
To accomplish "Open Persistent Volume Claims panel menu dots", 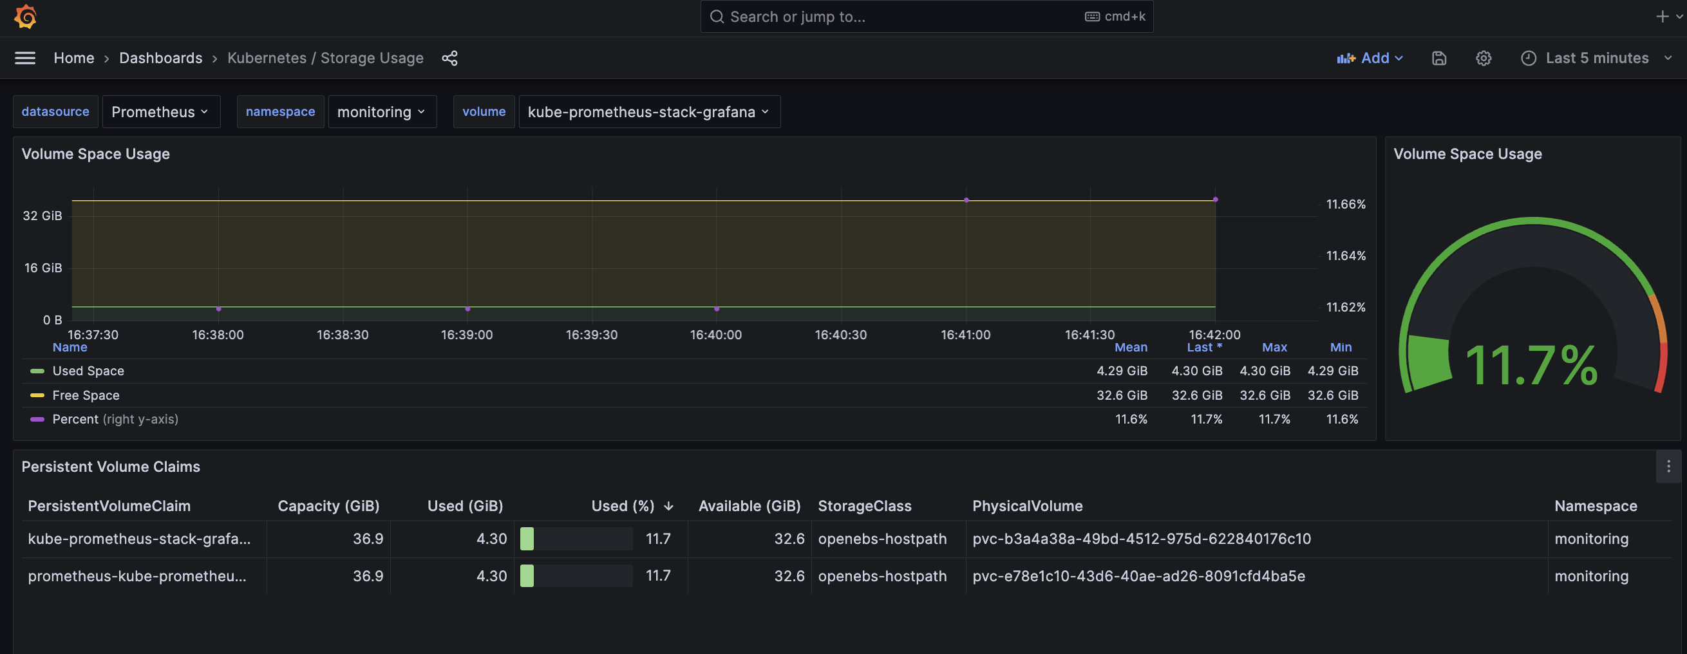I will pyautogui.click(x=1668, y=466).
